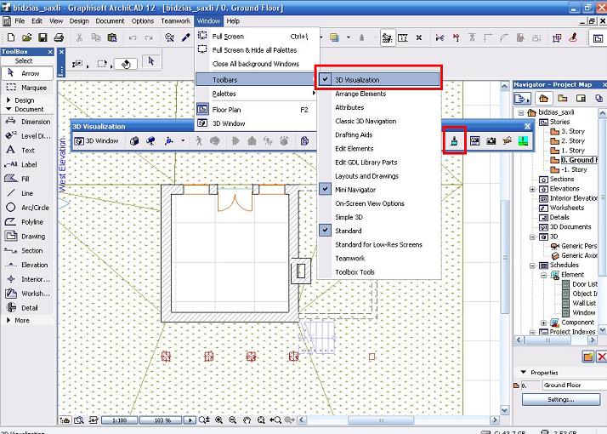Click the New document icon
This screenshot has height=434, width=607.
(x=11, y=37)
